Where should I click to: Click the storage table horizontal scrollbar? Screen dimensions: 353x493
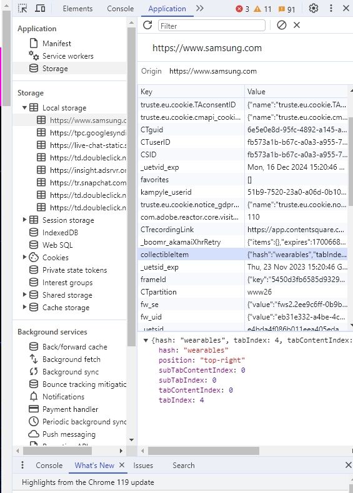(204, 451)
